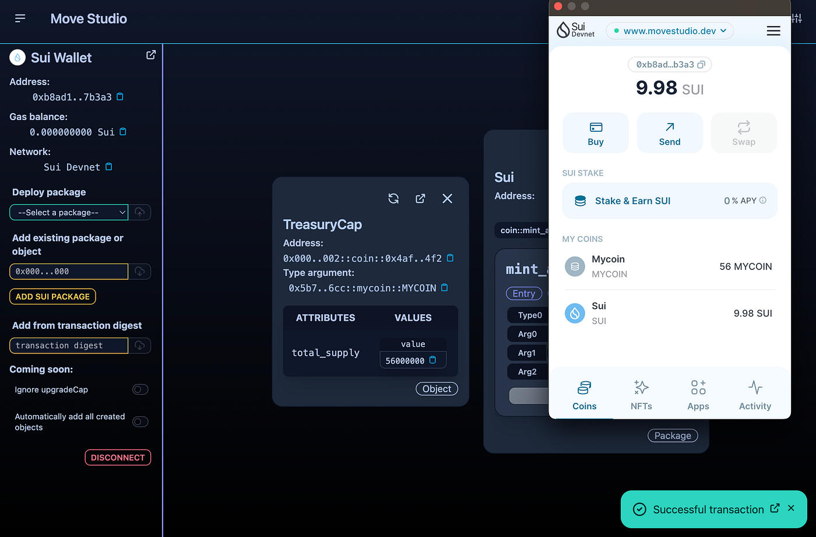The height and width of the screenshot is (537, 816).
Task: Click the APY info icon
Action: [x=763, y=201]
